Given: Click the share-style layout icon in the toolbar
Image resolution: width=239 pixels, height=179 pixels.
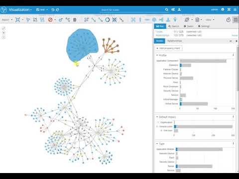Looking at the screenshot, I should (161, 20).
